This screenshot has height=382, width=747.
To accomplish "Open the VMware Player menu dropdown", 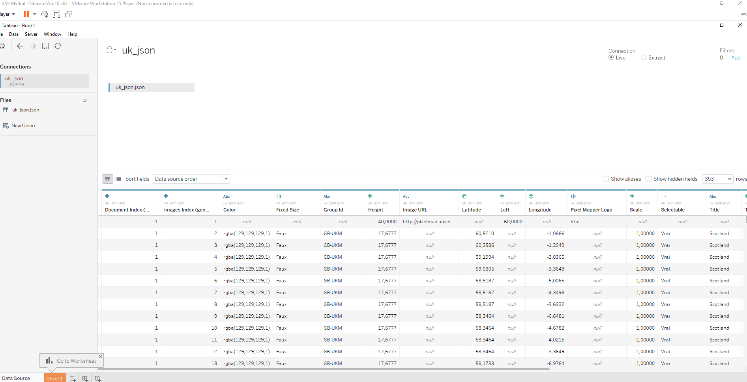I will [x=7, y=14].
